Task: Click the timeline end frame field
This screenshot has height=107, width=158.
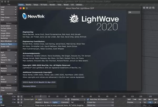Action: click(152, 96)
